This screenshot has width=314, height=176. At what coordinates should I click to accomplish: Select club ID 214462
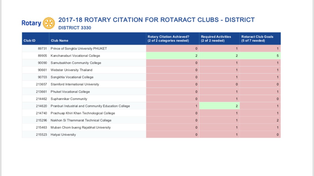click(41, 99)
